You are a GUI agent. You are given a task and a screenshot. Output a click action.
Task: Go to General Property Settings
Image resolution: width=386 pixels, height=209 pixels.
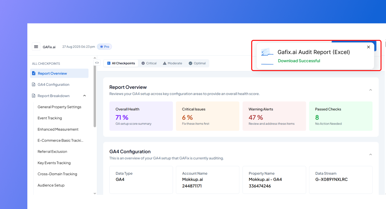(x=60, y=107)
